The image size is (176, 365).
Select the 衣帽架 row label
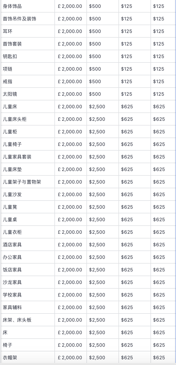[10, 358]
